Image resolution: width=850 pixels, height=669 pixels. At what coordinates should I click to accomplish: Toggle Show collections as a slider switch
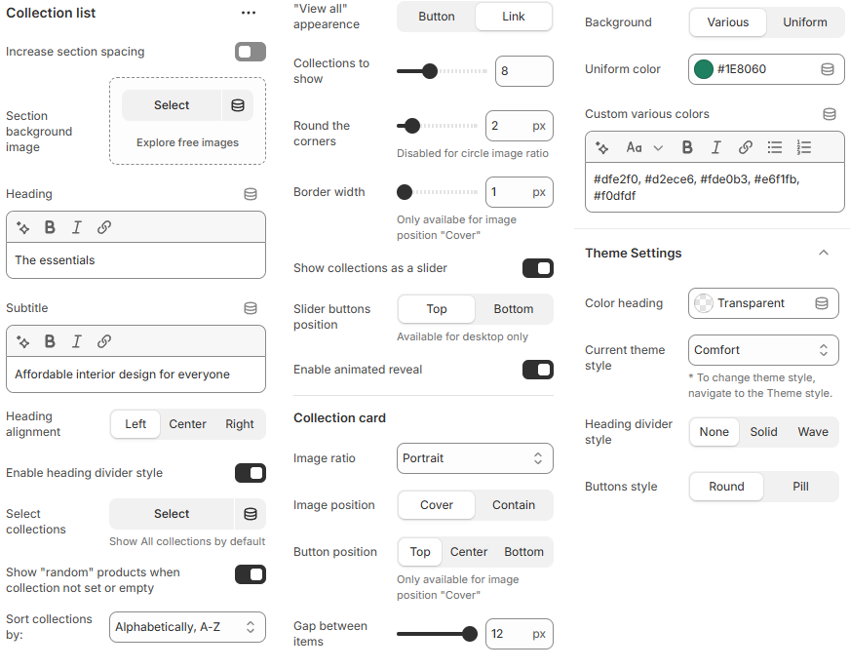click(x=538, y=268)
